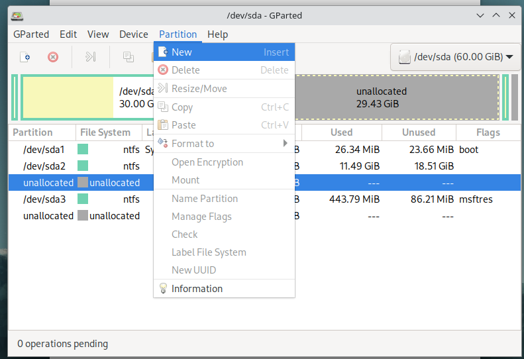Select the /dev/sda3 partition row

pos(264,199)
